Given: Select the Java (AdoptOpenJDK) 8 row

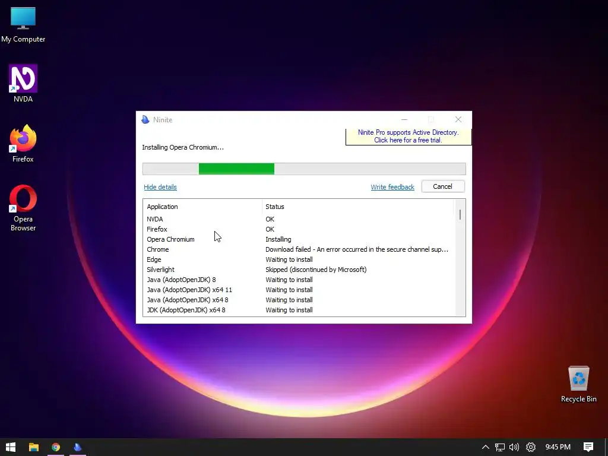Looking at the screenshot, I should 299,280.
